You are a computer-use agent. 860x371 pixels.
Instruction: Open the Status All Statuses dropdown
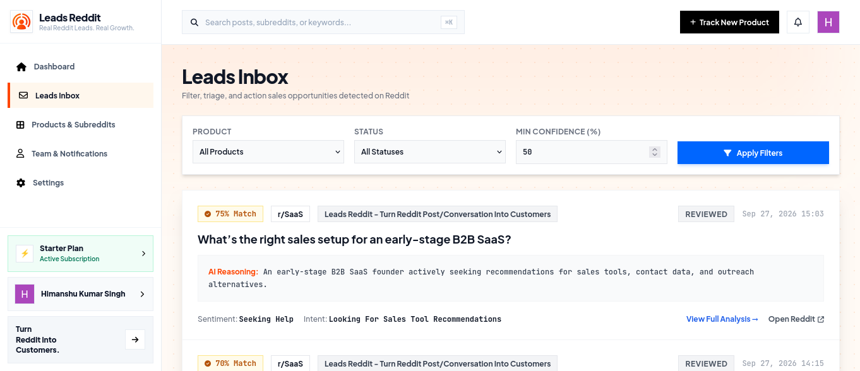(430, 152)
